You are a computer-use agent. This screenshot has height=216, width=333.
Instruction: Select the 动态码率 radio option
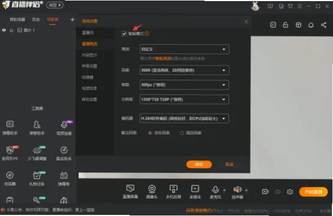point(150,133)
